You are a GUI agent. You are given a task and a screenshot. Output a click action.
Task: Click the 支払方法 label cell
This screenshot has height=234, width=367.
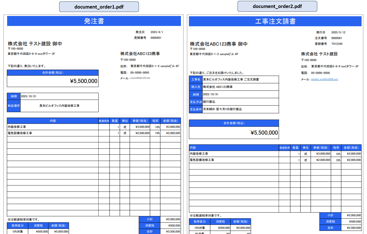pos(196,102)
